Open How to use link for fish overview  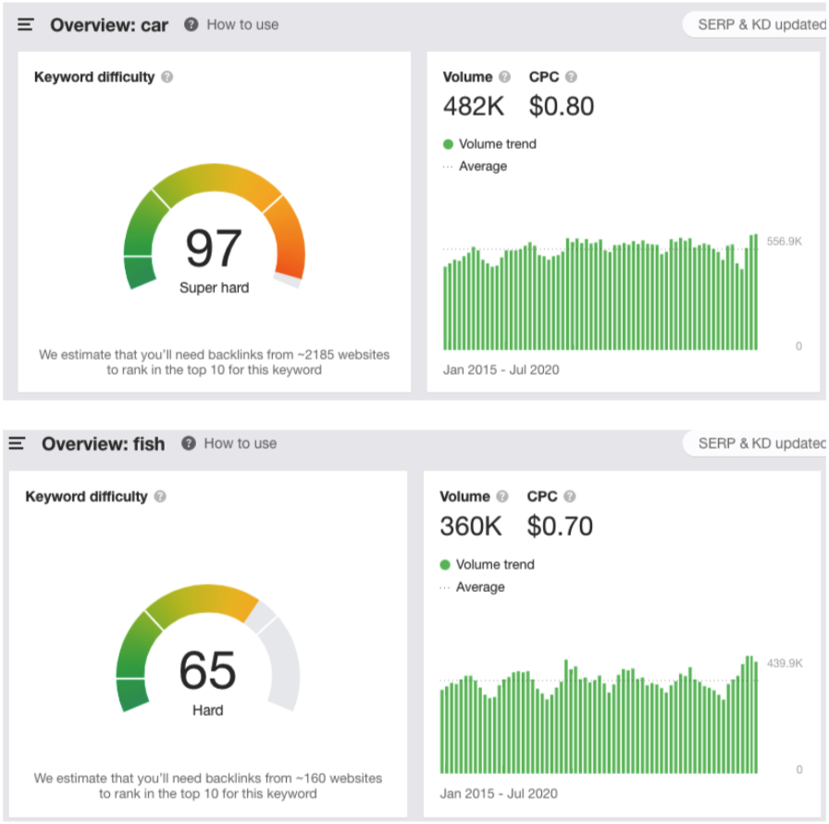pos(240,444)
